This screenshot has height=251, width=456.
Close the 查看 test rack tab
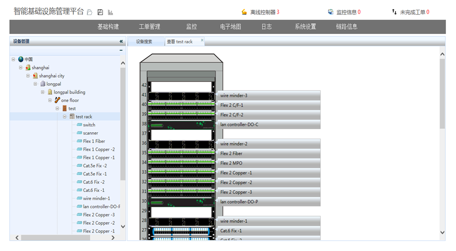202,40
